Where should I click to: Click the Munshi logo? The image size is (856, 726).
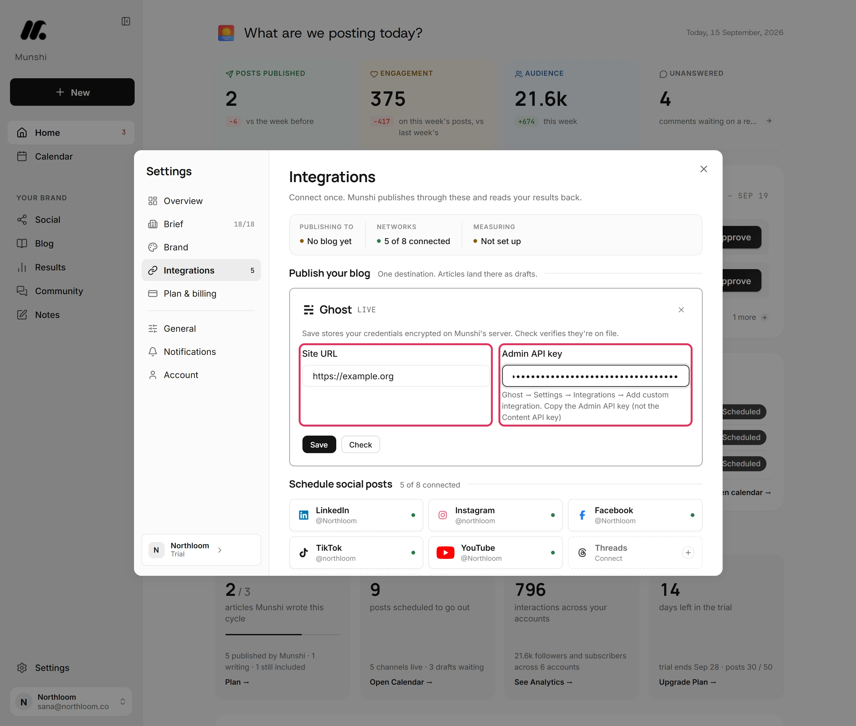(x=34, y=30)
